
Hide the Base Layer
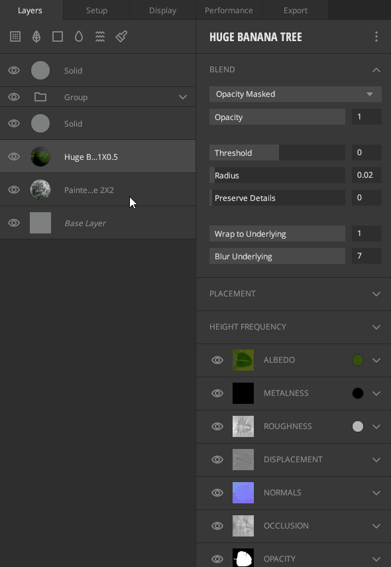tap(14, 223)
